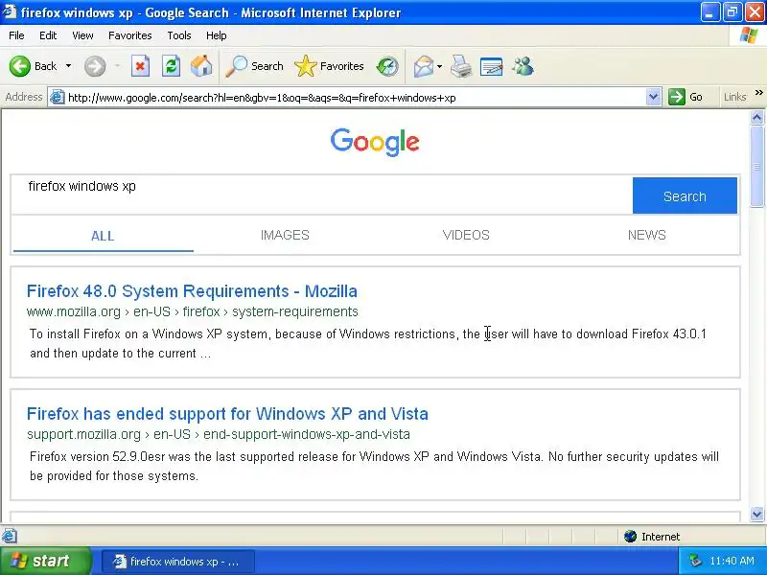Click the 11:40 AM clock

pos(732,561)
